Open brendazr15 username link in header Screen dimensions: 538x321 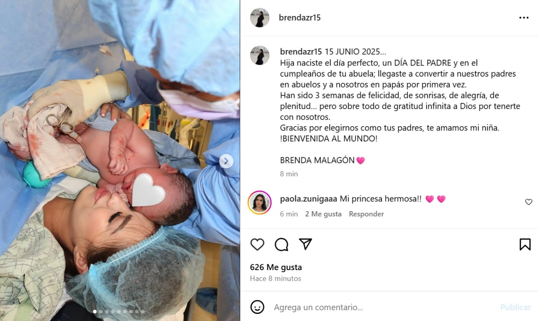300,18
